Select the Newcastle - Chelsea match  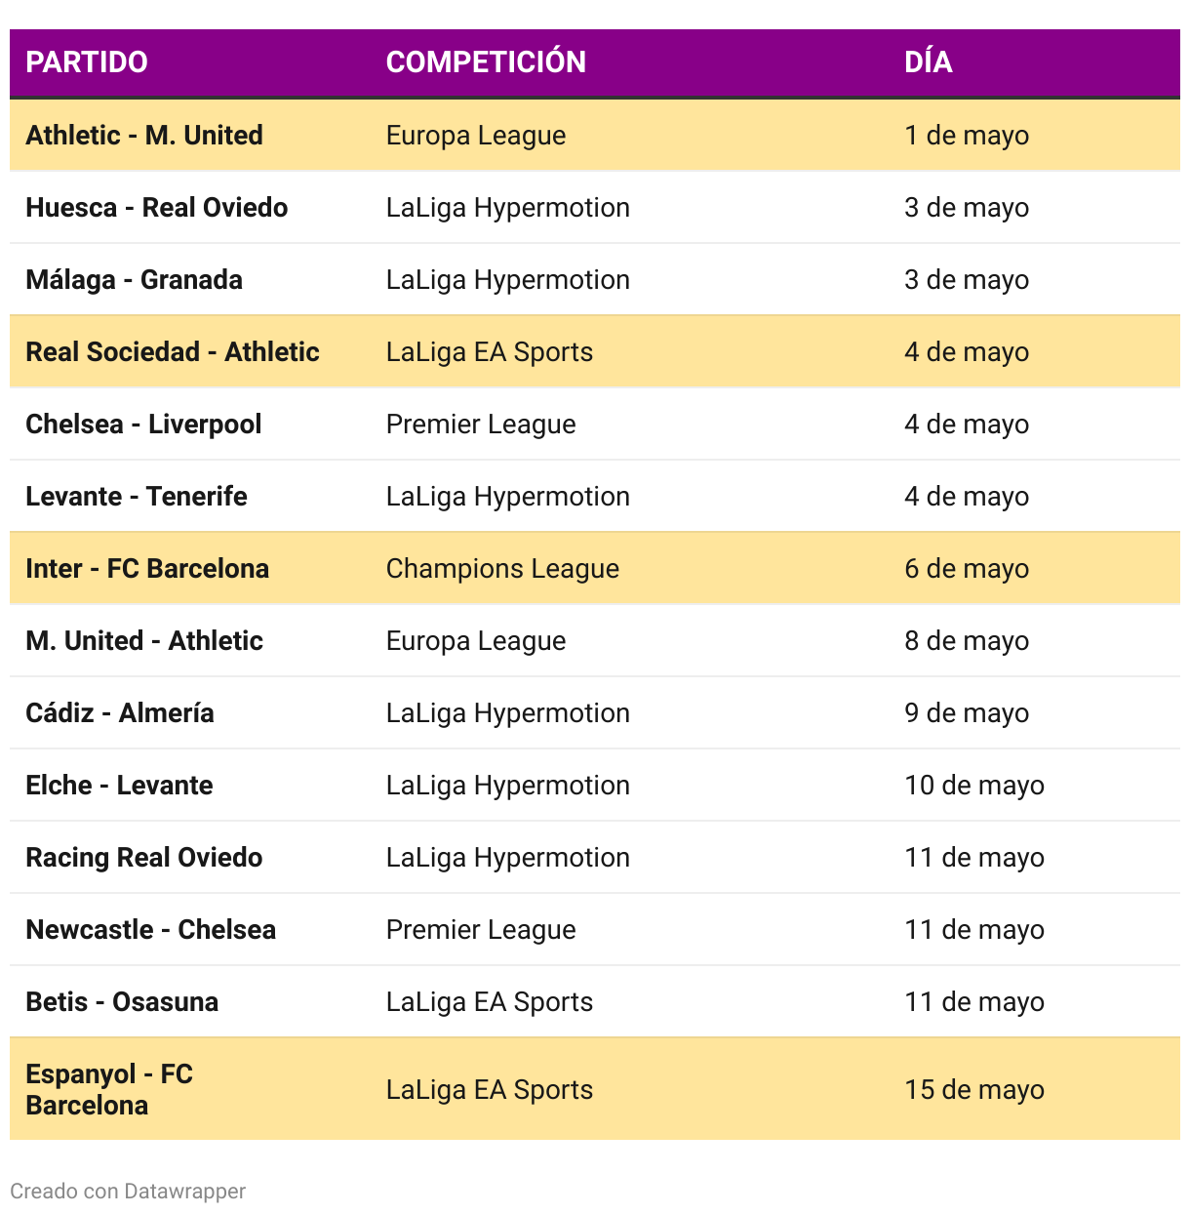151,930
